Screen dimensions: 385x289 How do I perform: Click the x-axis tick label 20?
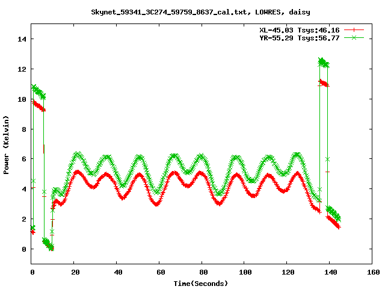(x=75, y=272)
